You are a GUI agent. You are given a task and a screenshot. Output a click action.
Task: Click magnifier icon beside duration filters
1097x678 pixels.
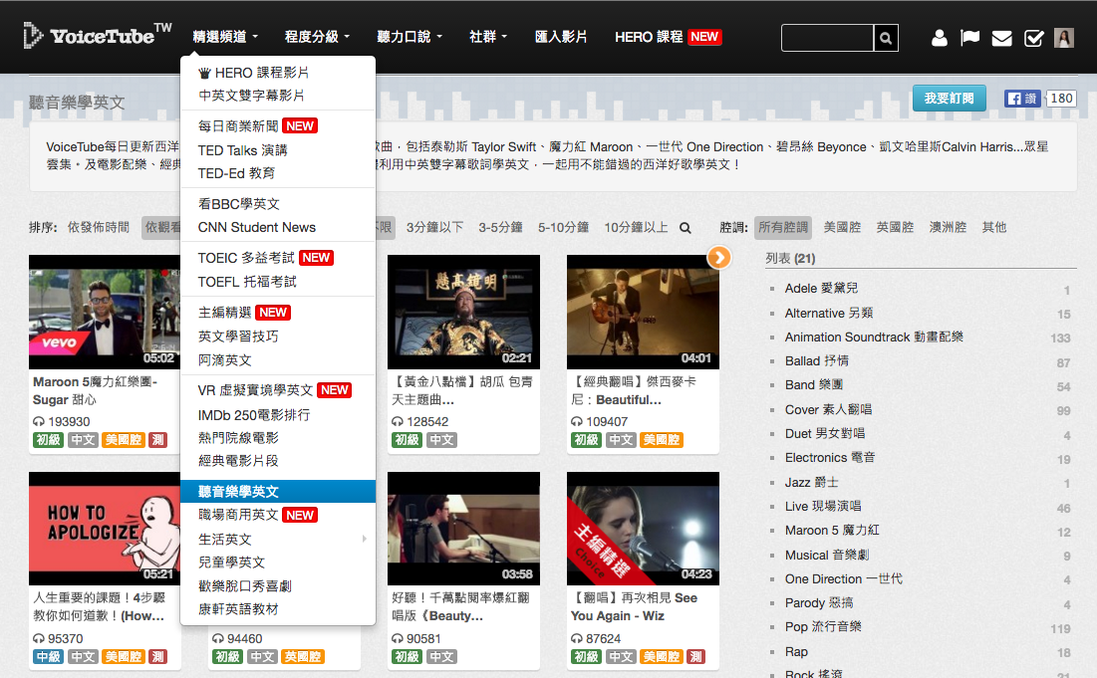[x=686, y=228]
